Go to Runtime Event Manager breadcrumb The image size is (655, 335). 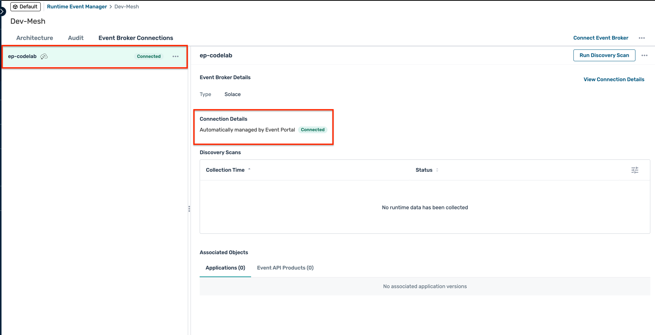click(77, 7)
